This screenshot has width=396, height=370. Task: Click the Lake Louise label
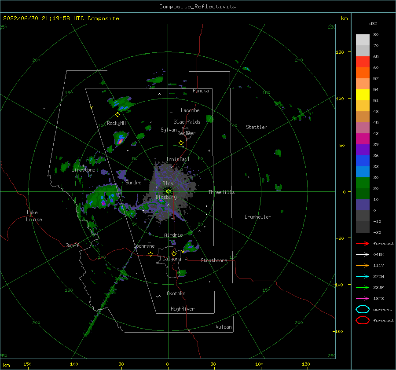34,216
